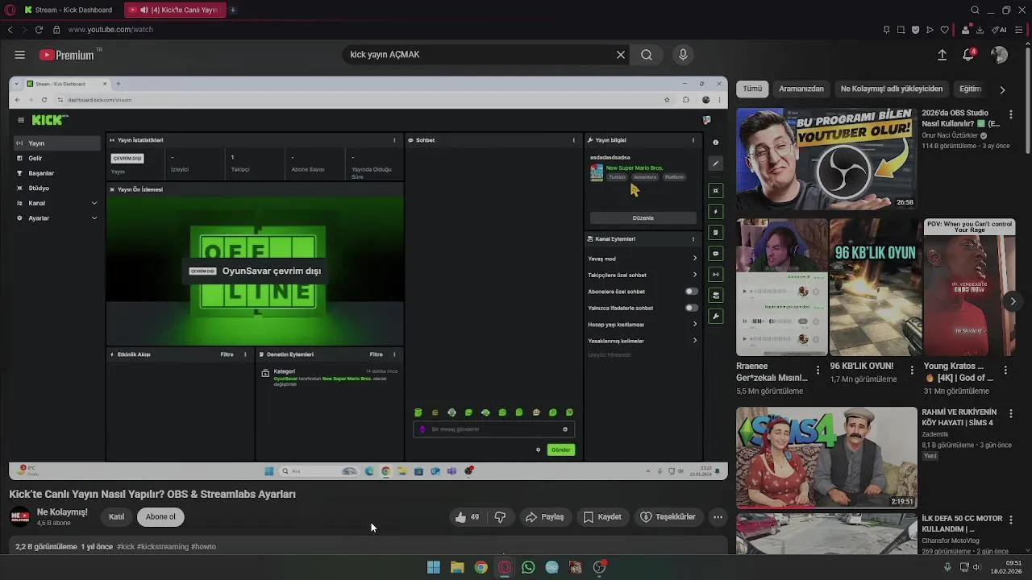Open a new browser tab with plus
1032x580 pixels.
[x=233, y=10]
